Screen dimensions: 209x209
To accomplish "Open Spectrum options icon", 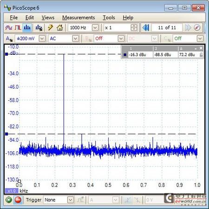I will point(39,28).
